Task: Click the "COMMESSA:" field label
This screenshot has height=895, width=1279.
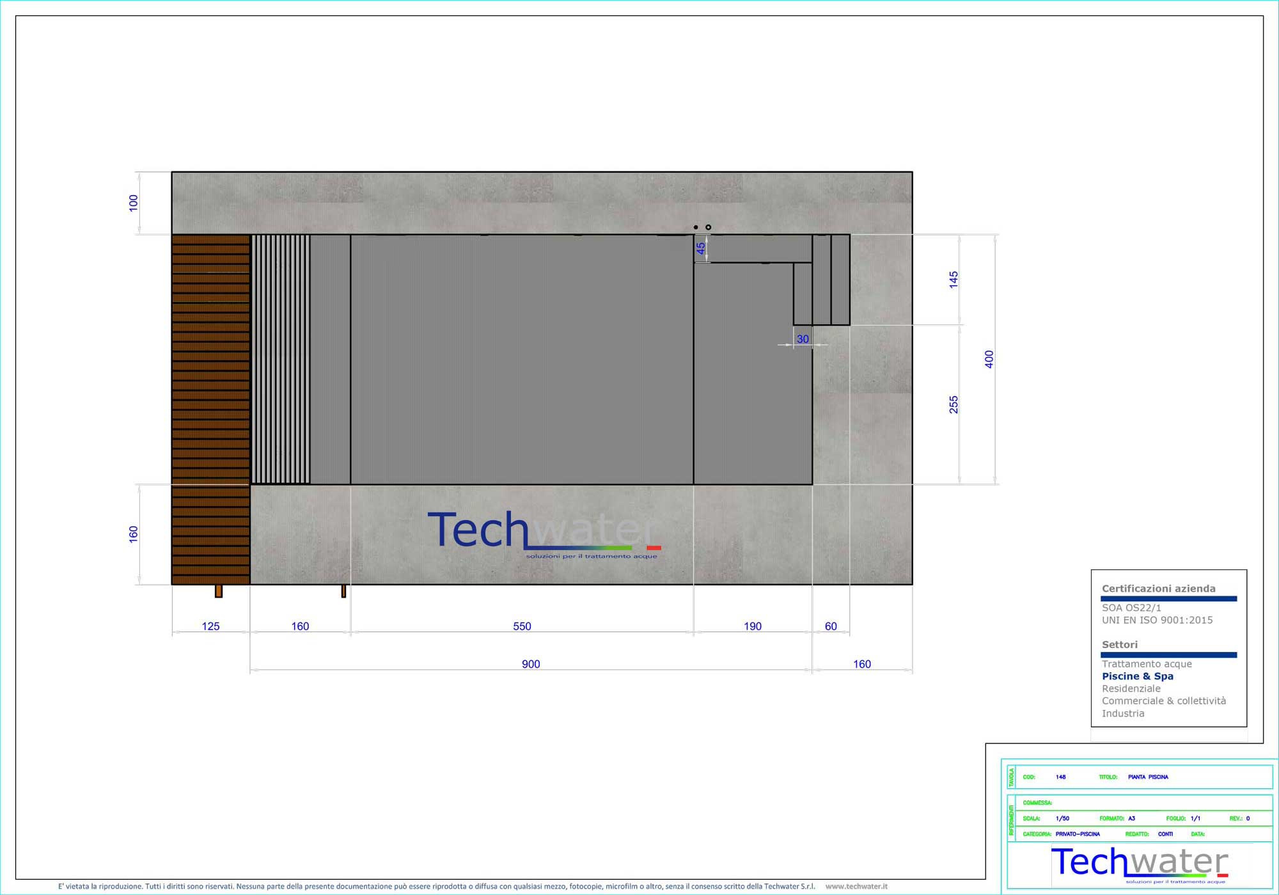Action: [x=1037, y=803]
